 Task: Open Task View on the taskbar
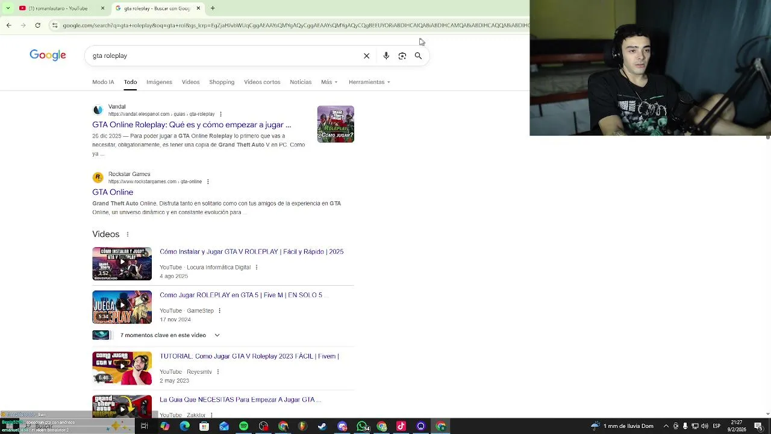pyautogui.click(x=145, y=426)
